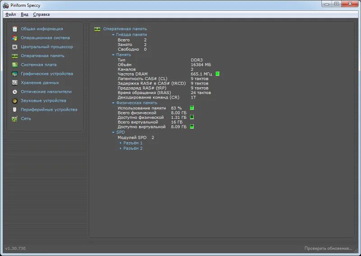361x256 pixels.
Task: Click the 8.09 ГБ available virtual value
Action: tap(179, 127)
